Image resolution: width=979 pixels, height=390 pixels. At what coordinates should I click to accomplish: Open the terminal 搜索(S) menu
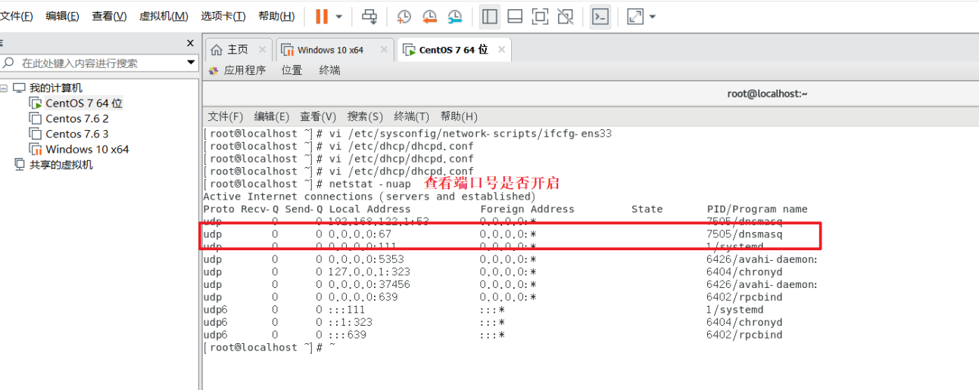pyautogui.click(x=365, y=116)
